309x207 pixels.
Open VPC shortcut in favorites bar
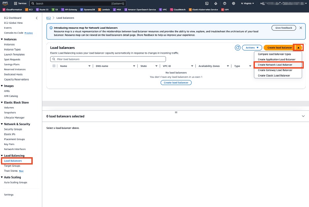click(163, 10)
